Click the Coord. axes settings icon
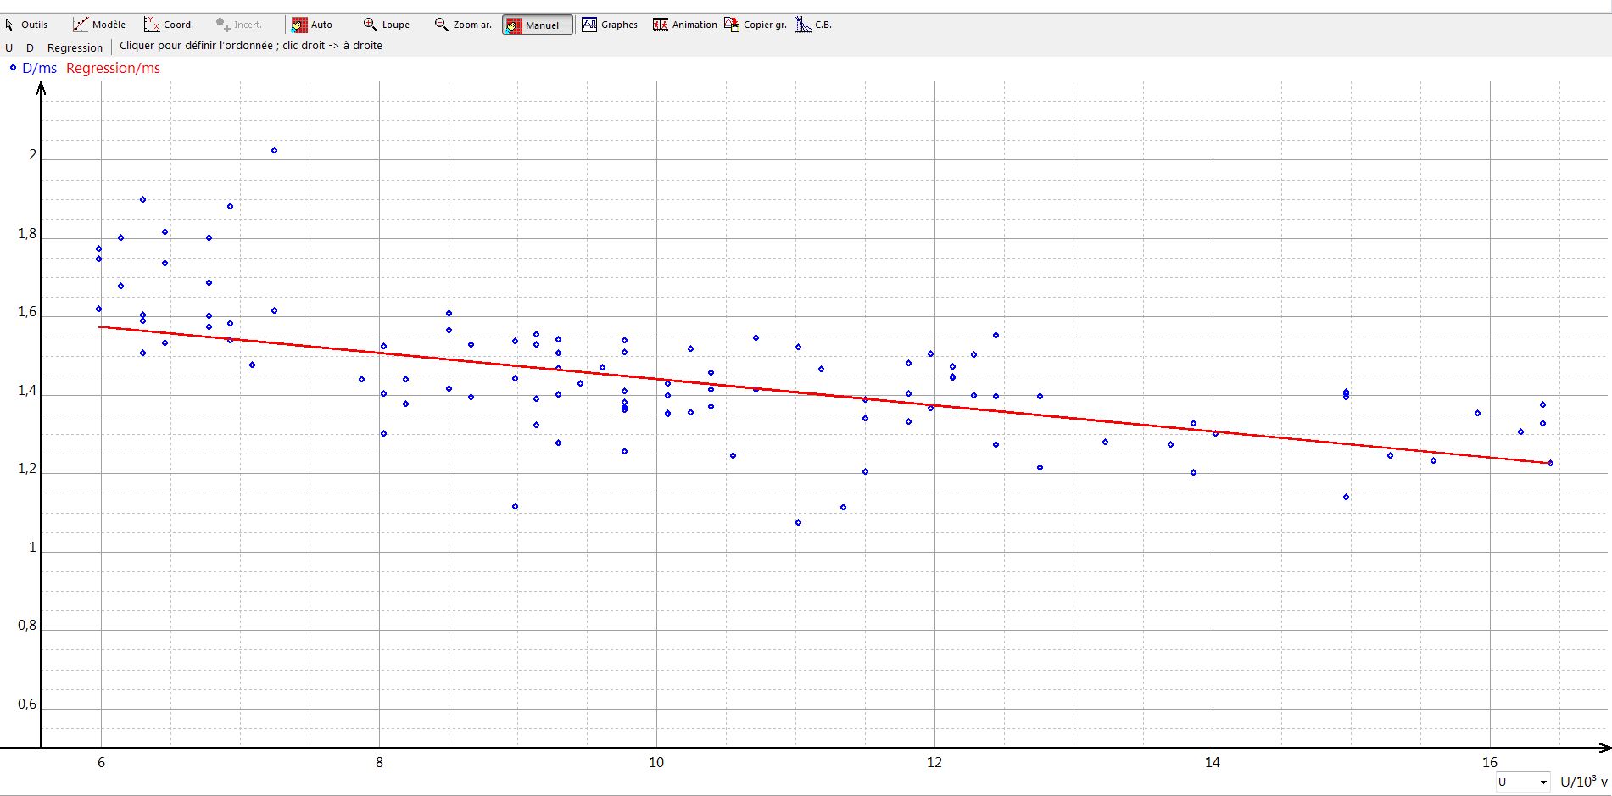This screenshot has height=796, width=1612. [169, 25]
